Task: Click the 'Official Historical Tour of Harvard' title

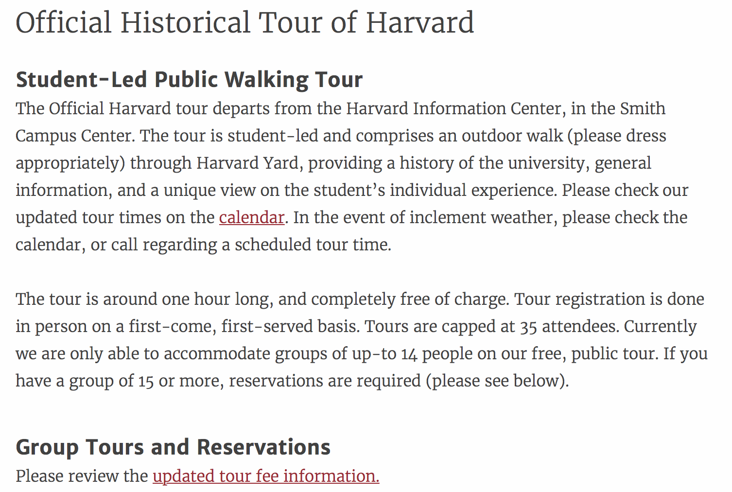Action: coord(244,22)
